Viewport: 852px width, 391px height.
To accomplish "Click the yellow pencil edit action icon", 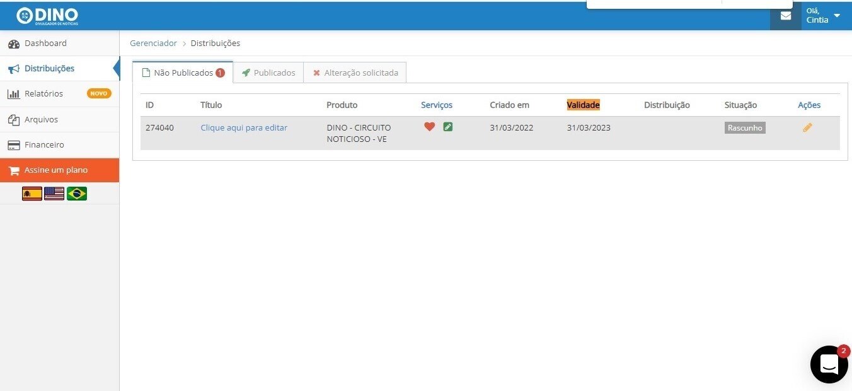I will (x=807, y=127).
